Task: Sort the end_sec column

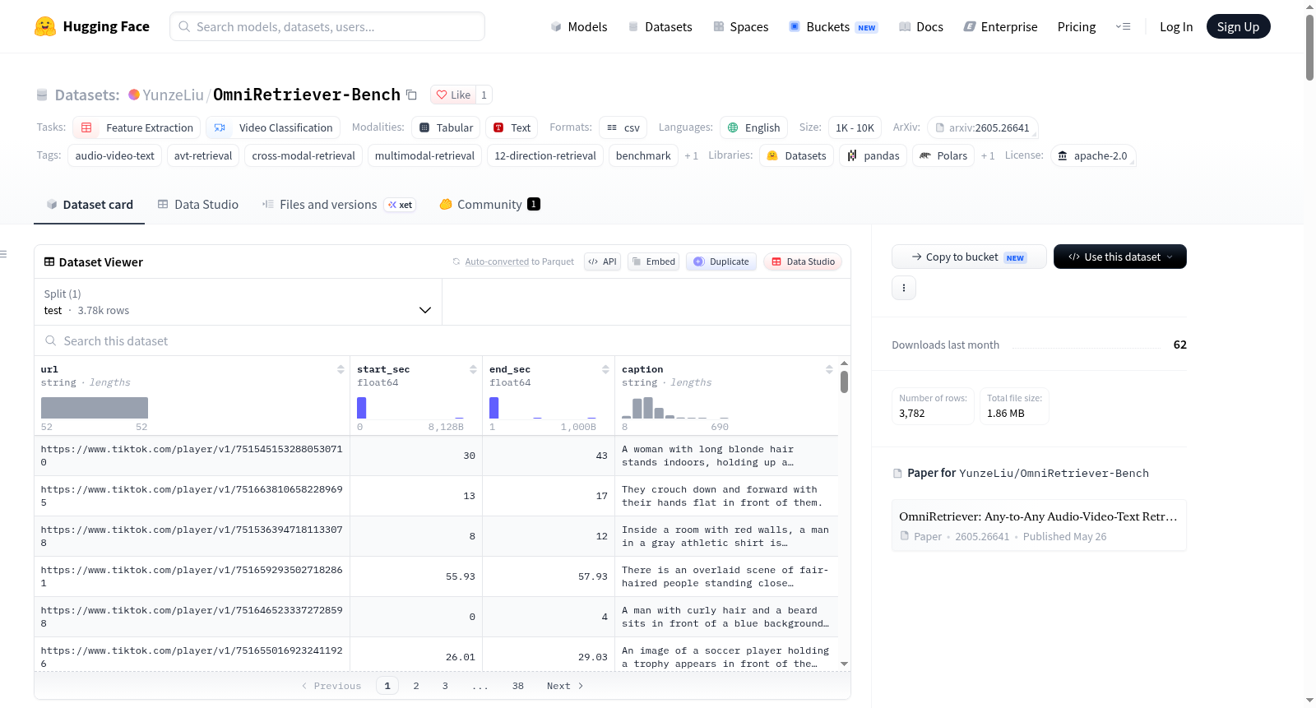Action: click(x=605, y=369)
